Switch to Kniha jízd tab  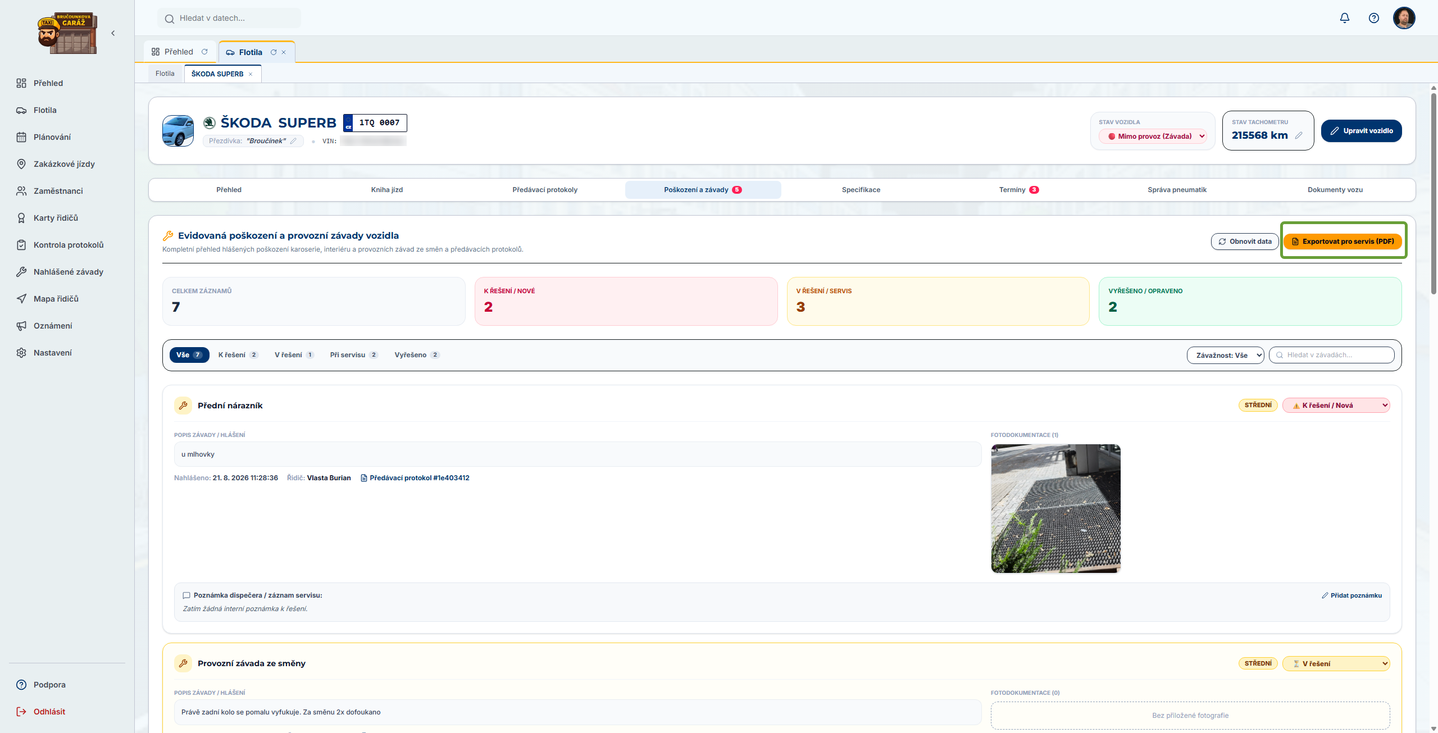[387, 190]
